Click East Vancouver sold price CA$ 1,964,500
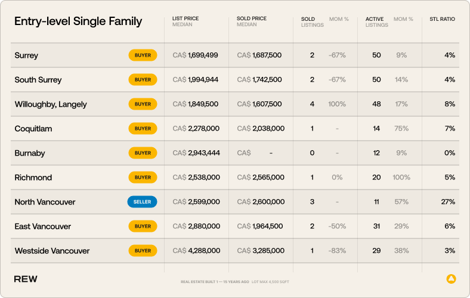 [260, 226]
